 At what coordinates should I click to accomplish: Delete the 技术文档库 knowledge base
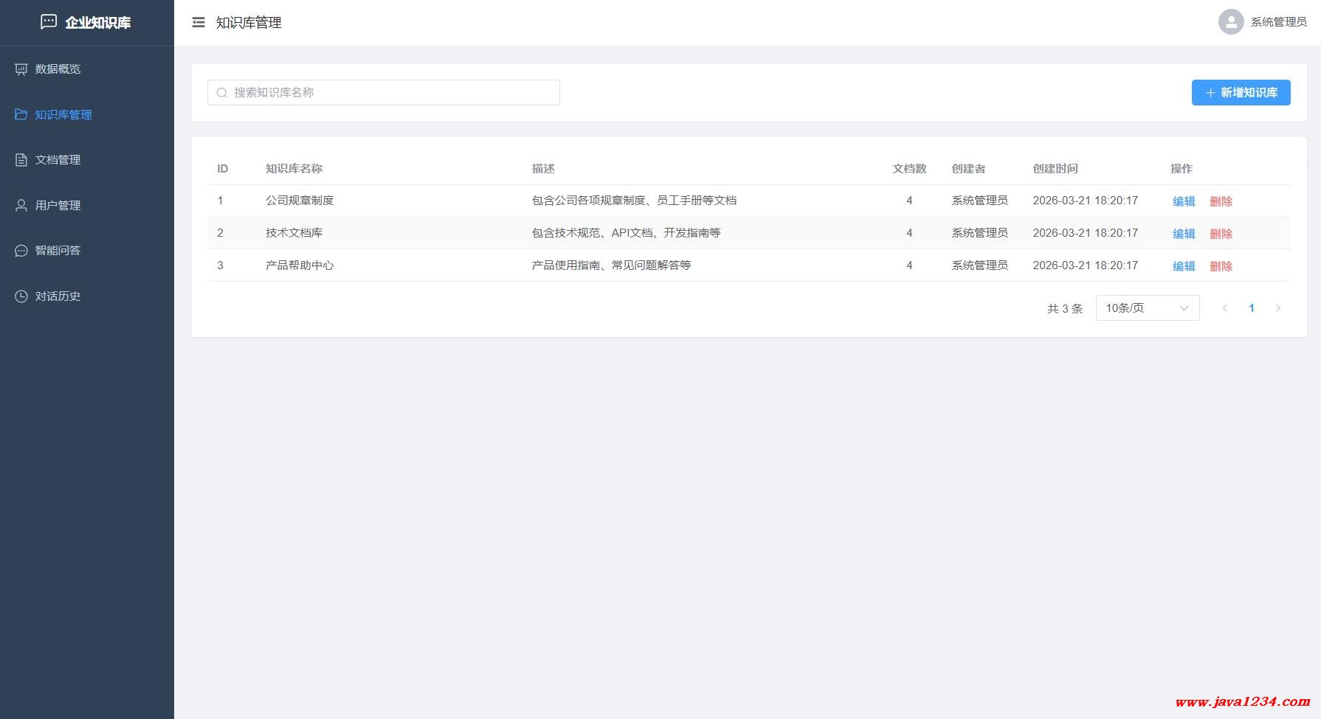(x=1221, y=234)
